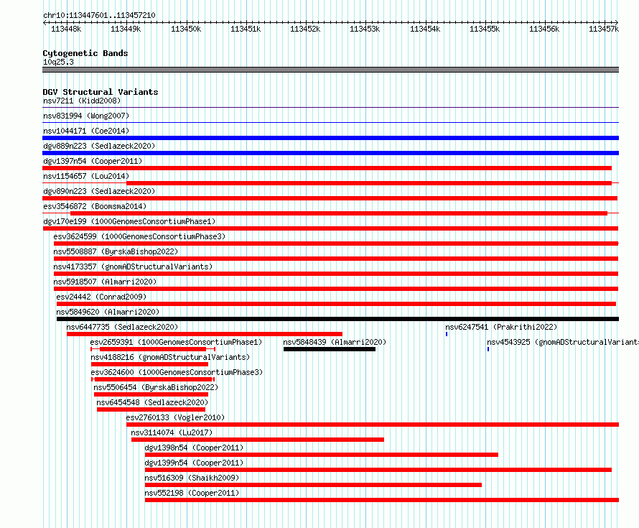Open nsv6247541 (Prakrithi2022) label

click(x=501, y=327)
